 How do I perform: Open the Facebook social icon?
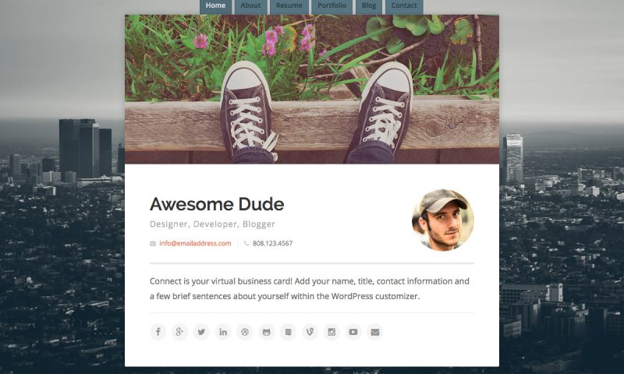158,332
